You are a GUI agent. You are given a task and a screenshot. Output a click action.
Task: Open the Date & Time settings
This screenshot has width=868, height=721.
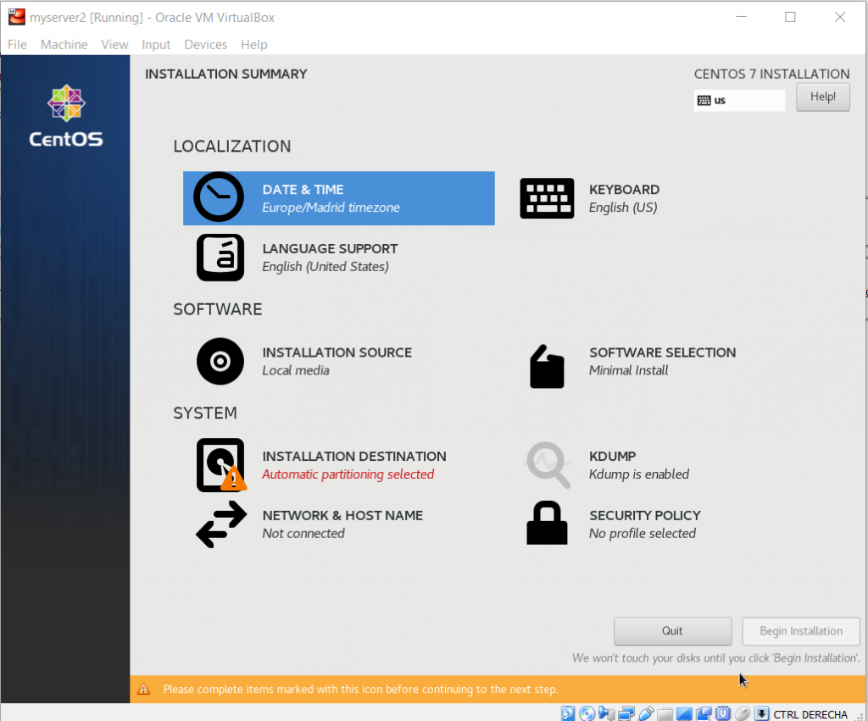339,198
